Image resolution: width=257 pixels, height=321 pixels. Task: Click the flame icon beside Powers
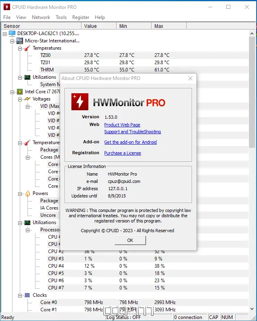click(x=27, y=193)
